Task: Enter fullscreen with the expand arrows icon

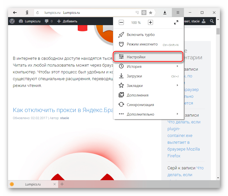Action: [176, 23]
